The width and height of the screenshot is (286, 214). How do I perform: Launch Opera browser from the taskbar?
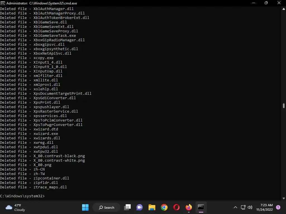pyautogui.click(x=177, y=207)
